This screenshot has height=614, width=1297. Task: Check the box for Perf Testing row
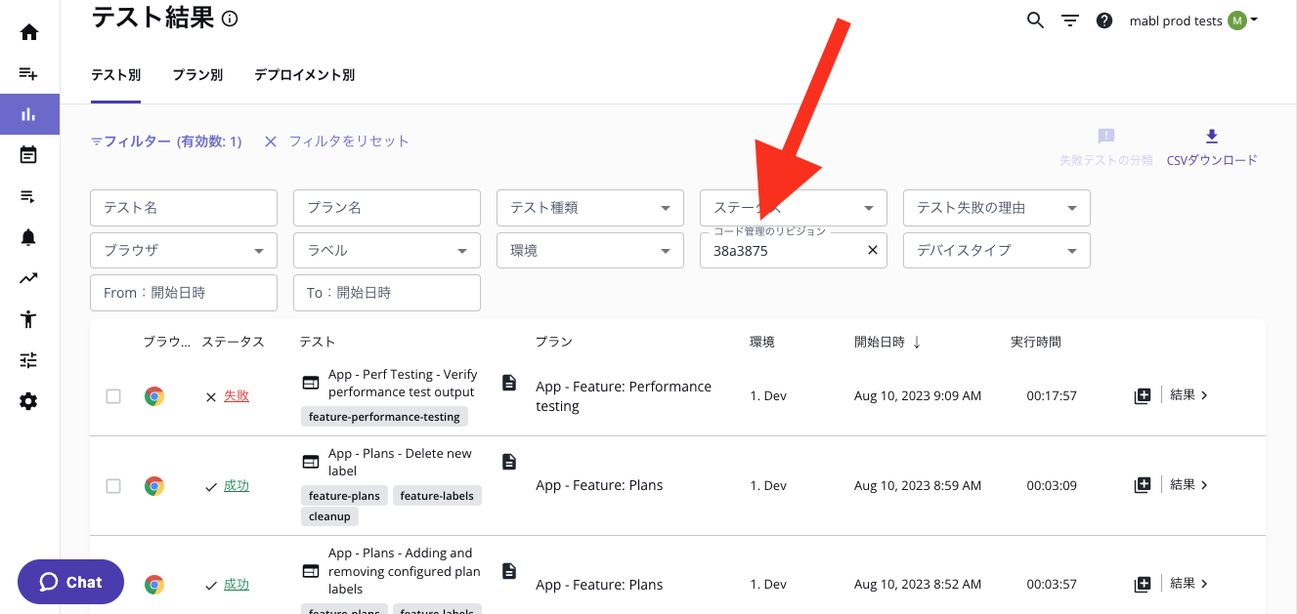pyautogui.click(x=113, y=396)
